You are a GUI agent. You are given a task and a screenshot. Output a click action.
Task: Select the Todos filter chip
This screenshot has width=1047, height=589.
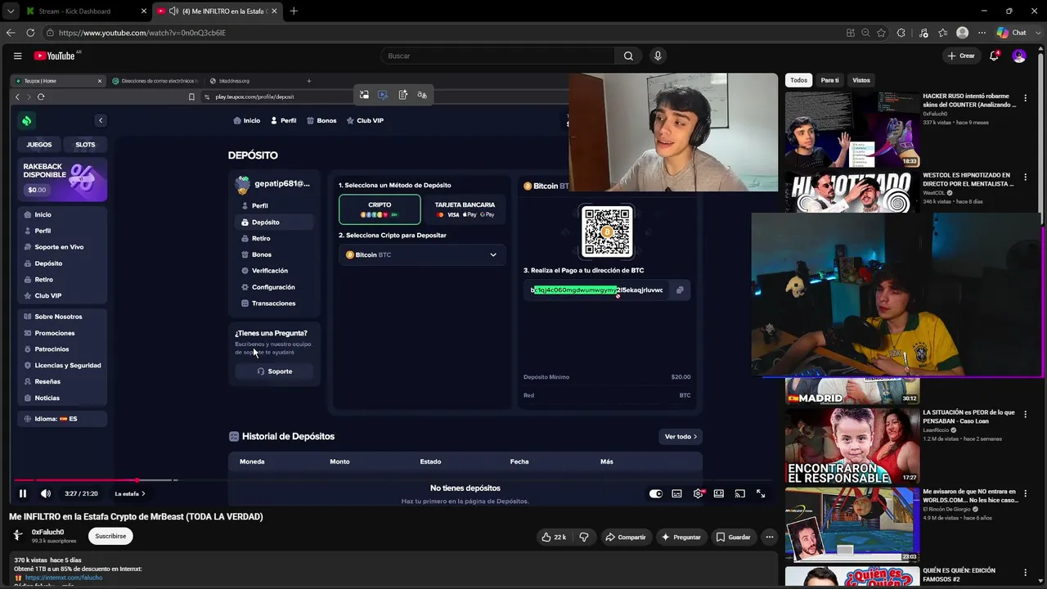tap(798, 80)
